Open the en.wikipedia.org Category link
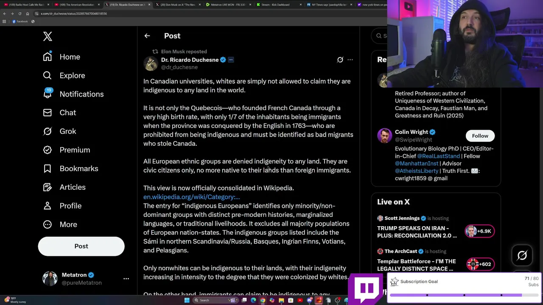This screenshot has width=543, height=305. pos(192,197)
